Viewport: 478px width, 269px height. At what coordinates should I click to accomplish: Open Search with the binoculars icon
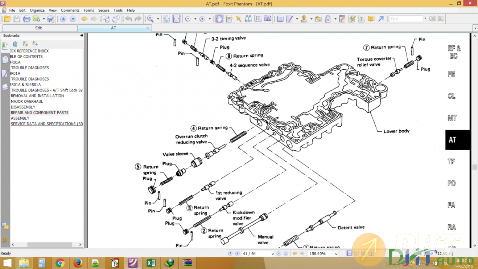248,19
